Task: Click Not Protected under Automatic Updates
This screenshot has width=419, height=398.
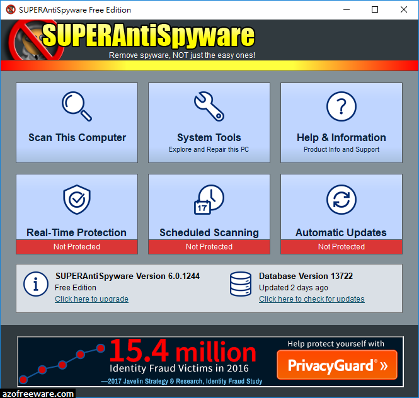Action: click(x=342, y=247)
